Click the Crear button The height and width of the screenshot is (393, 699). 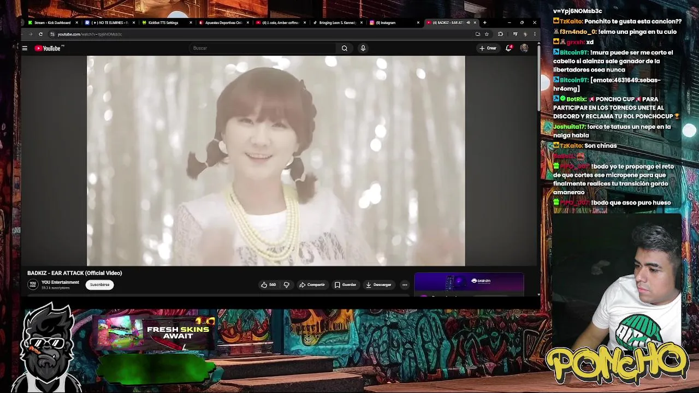pos(488,48)
